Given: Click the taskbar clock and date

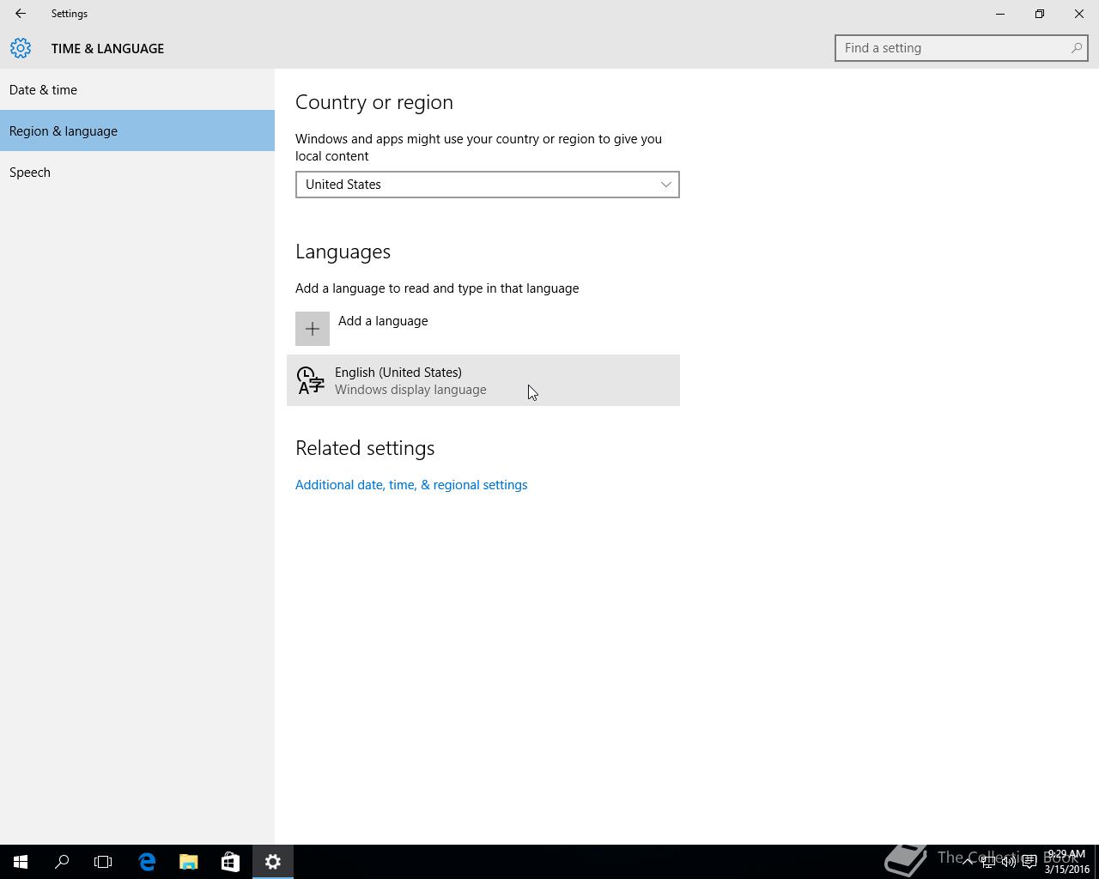Looking at the screenshot, I should pyautogui.click(x=1066, y=862).
